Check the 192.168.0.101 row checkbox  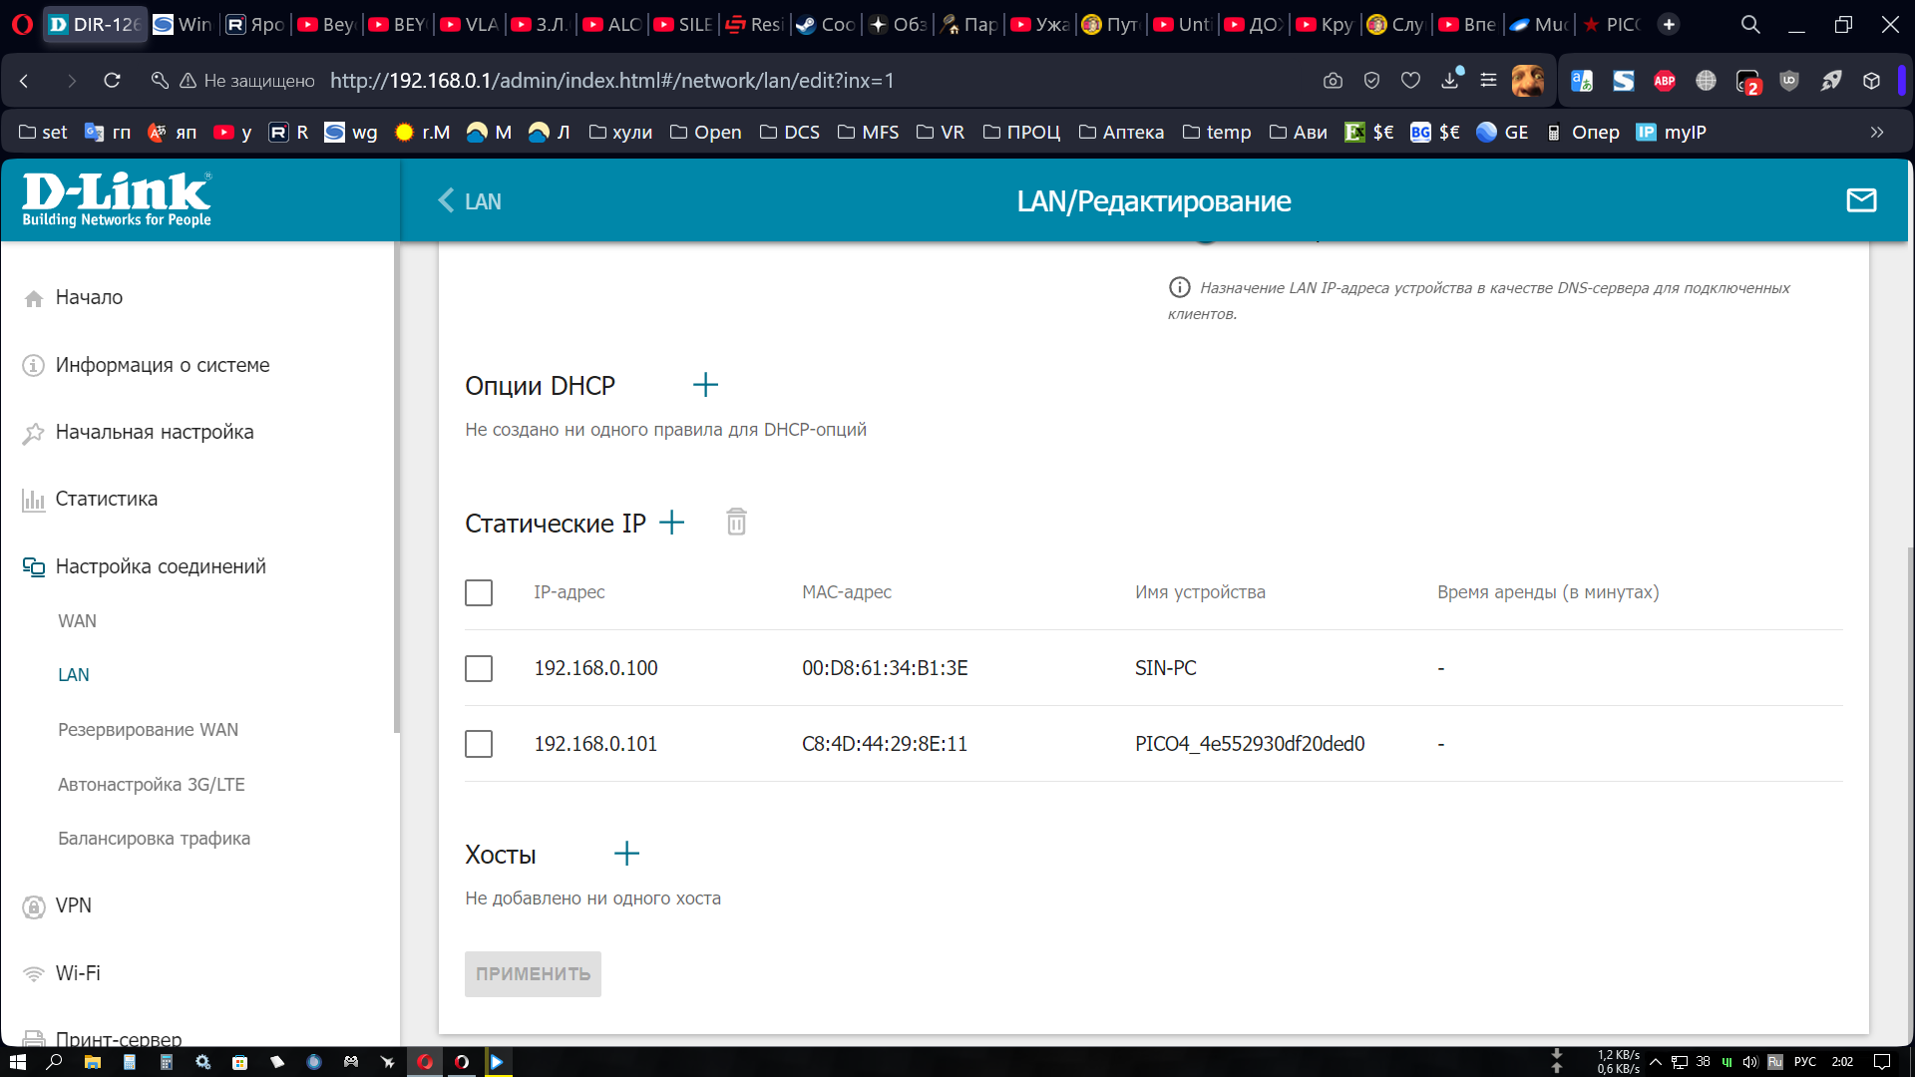(479, 744)
